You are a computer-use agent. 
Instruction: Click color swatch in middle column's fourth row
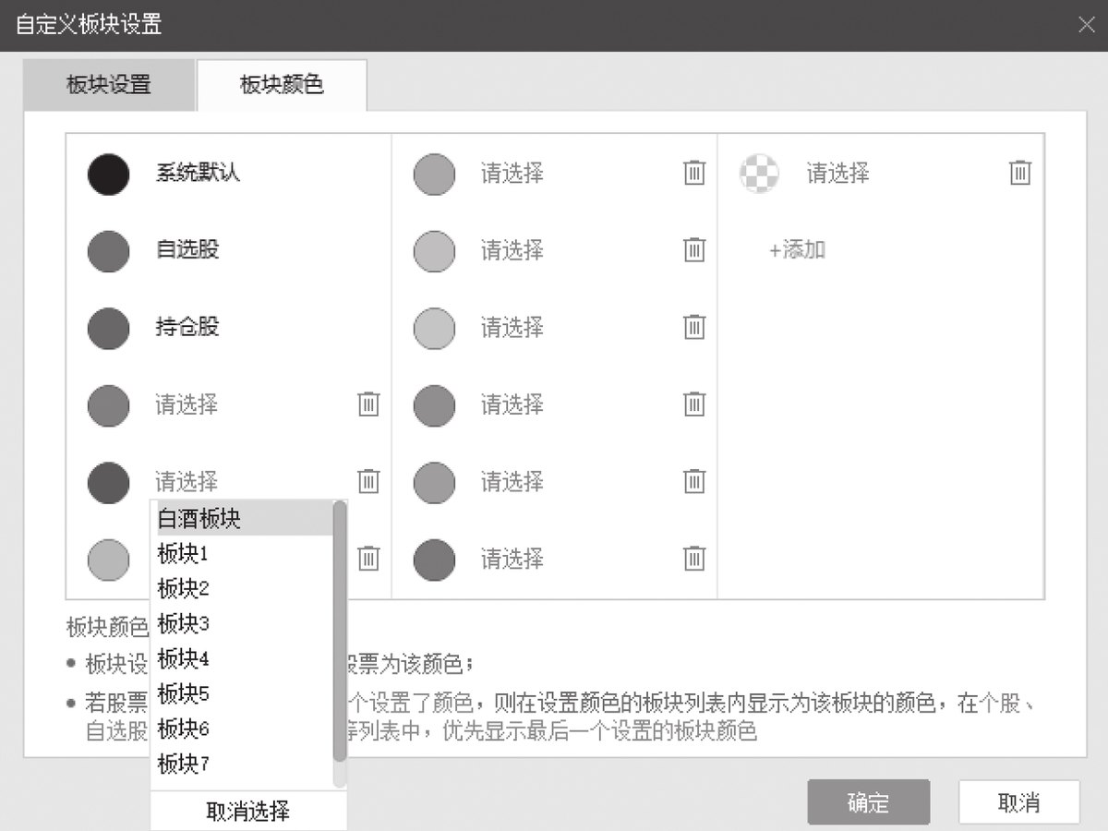(x=435, y=405)
